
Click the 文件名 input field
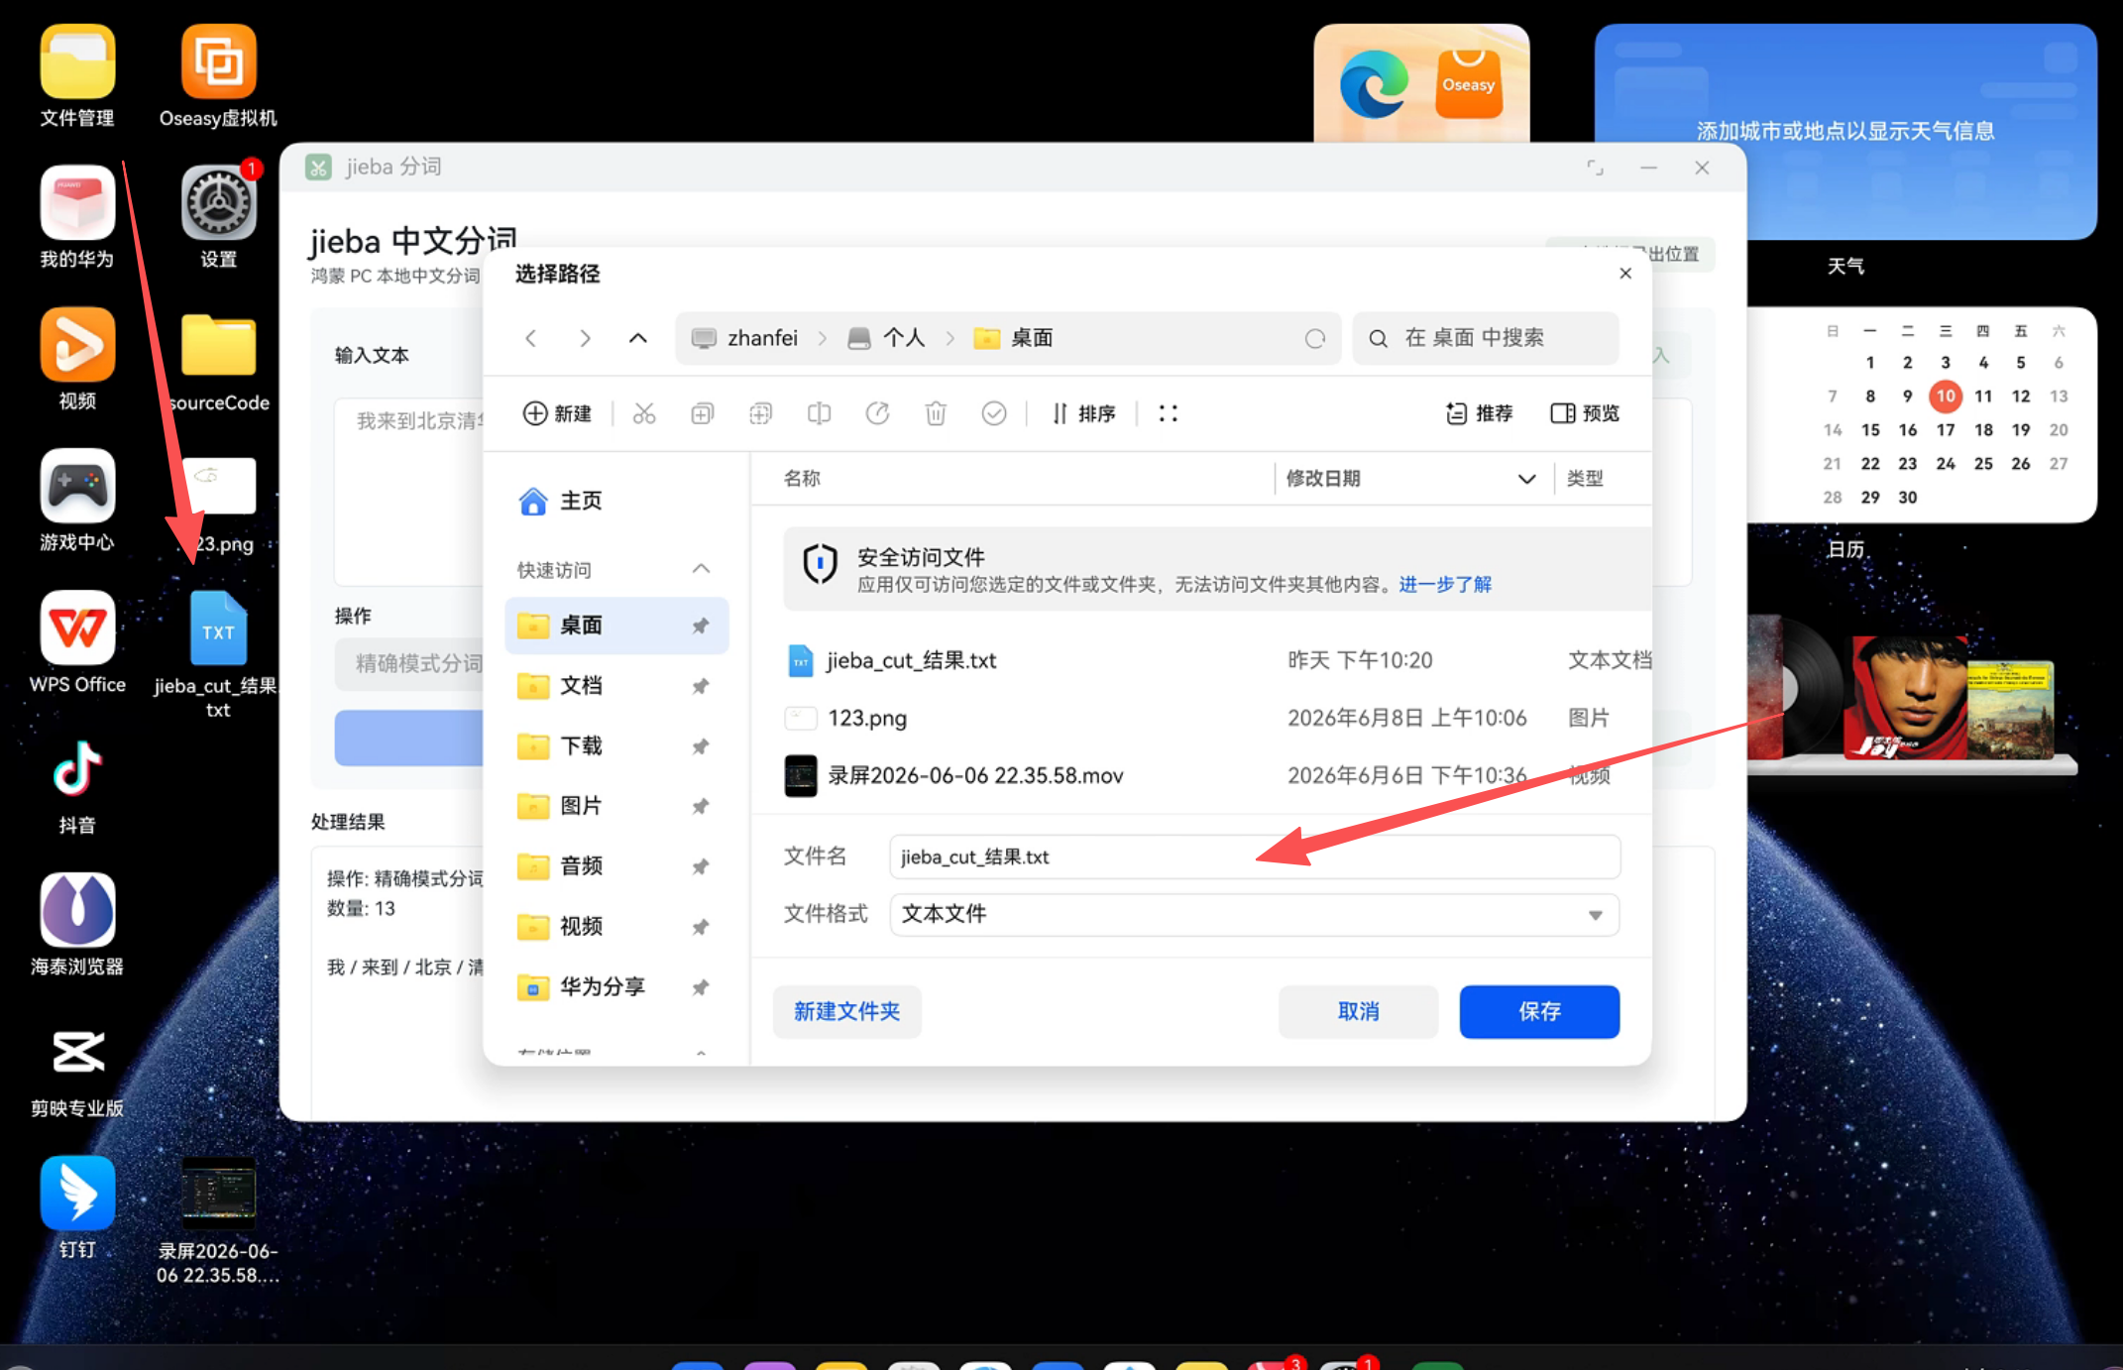1255,856
